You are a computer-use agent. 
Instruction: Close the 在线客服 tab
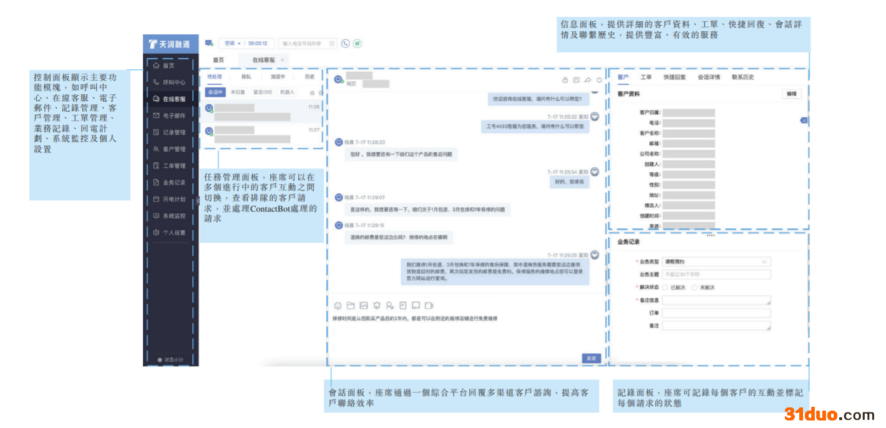pyautogui.click(x=282, y=61)
